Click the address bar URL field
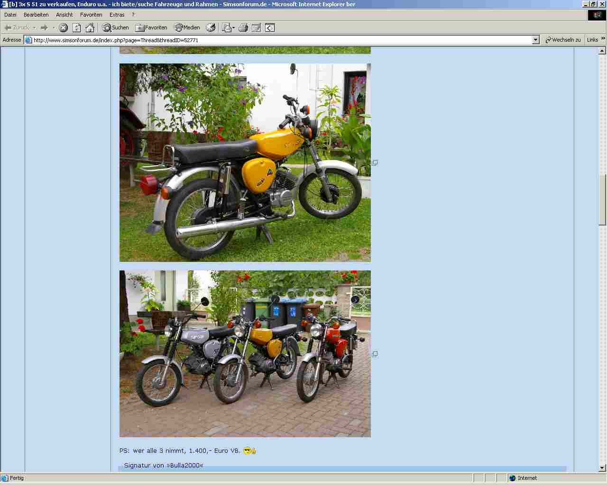The width and height of the screenshot is (607, 485). 280,40
